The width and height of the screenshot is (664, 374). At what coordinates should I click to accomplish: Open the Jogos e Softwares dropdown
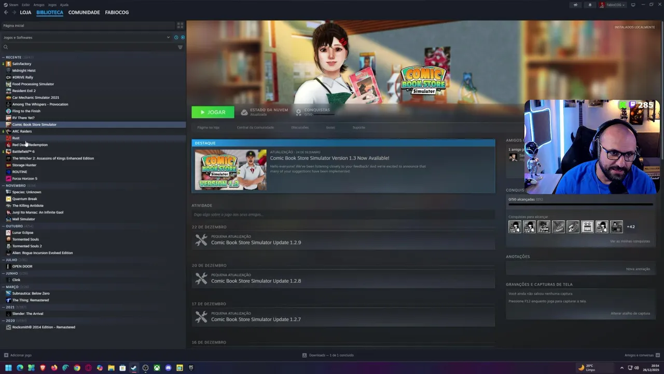[x=86, y=37]
